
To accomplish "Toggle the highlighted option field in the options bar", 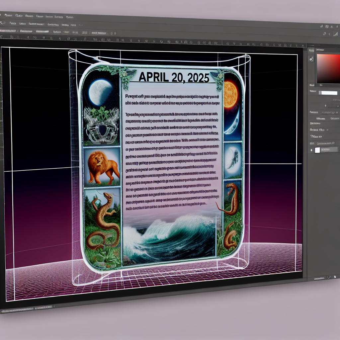I will click(42, 32).
